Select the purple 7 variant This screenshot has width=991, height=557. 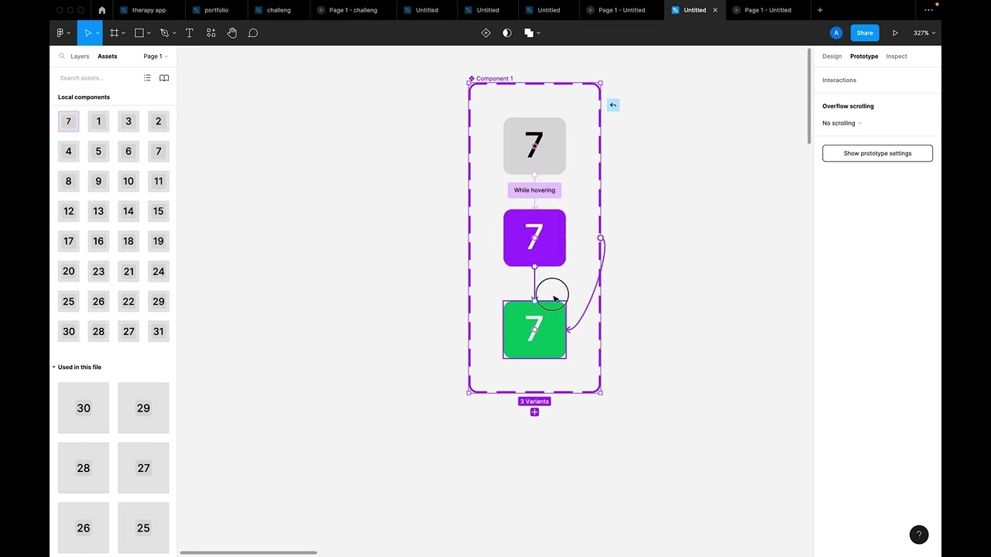(x=534, y=238)
